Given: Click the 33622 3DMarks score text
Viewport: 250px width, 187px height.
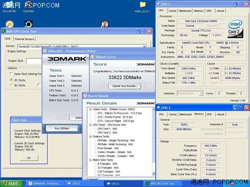Looking at the screenshot, I should tap(125, 77).
